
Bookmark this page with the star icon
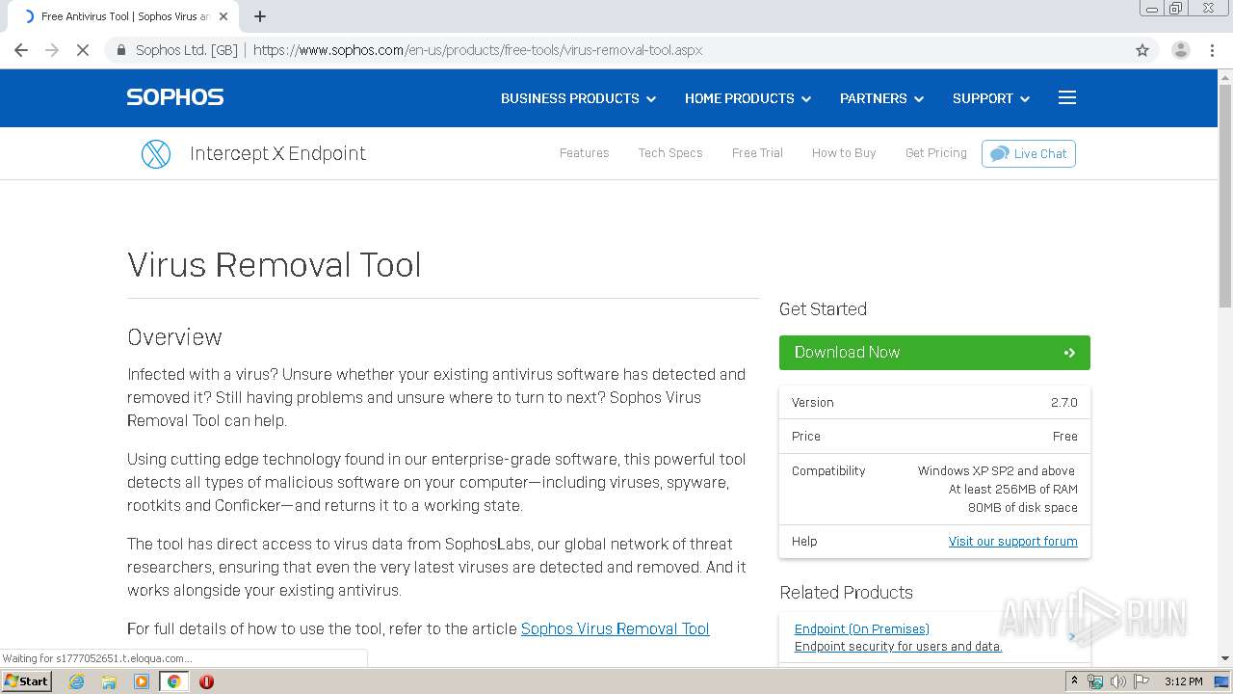tap(1142, 50)
